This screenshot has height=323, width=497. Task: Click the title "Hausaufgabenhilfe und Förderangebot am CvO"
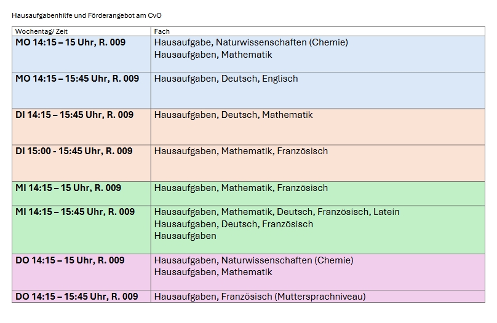pyautogui.click(x=87, y=15)
